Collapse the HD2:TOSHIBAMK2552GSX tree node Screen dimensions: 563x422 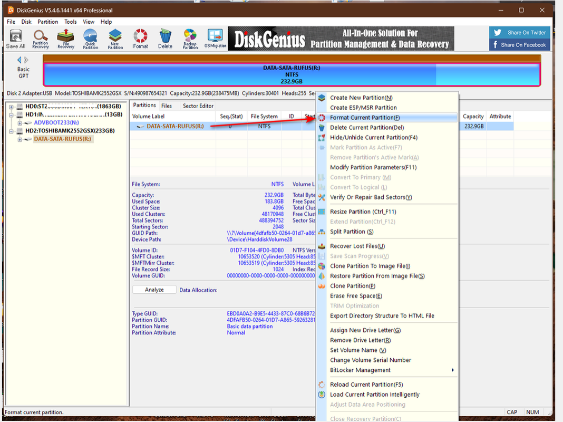[11, 131]
